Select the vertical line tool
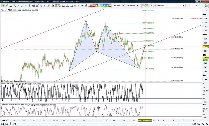This screenshot has width=209, height=126. click(x=29, y=6)
